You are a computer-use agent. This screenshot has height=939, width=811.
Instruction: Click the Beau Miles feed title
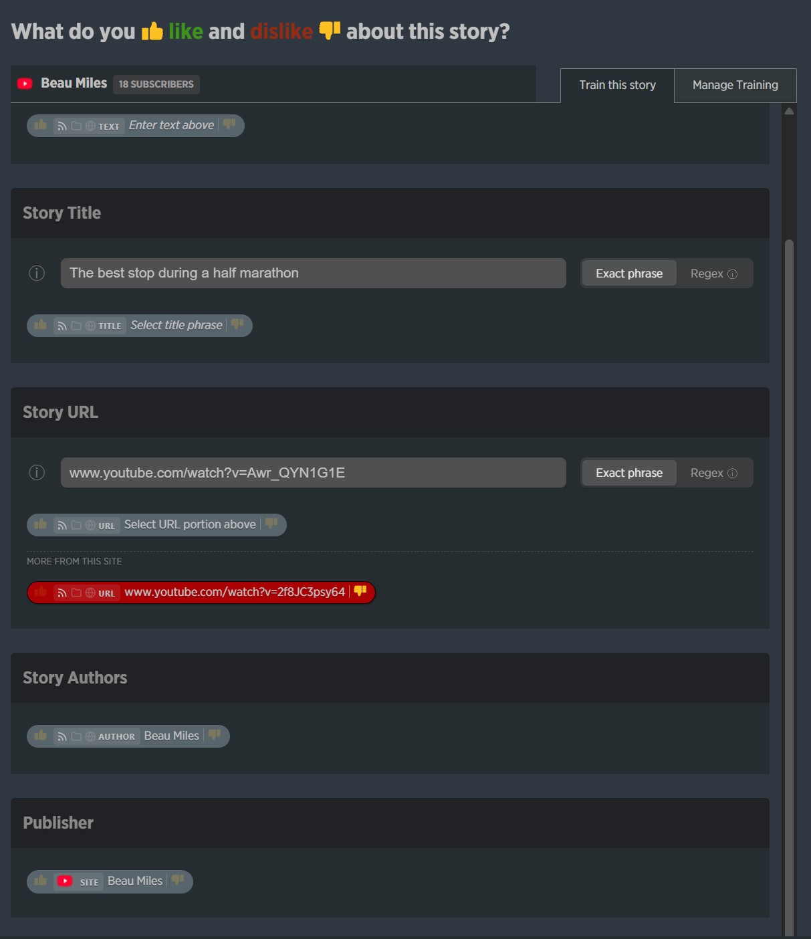tap(74, 83)
